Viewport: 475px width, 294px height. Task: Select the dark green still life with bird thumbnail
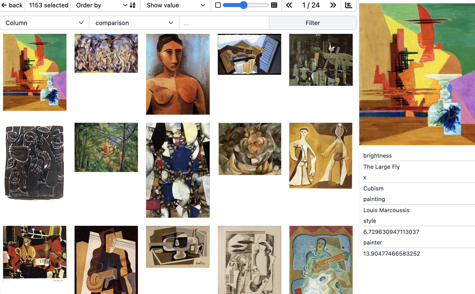pyautogui.click(x=321, y=60)
